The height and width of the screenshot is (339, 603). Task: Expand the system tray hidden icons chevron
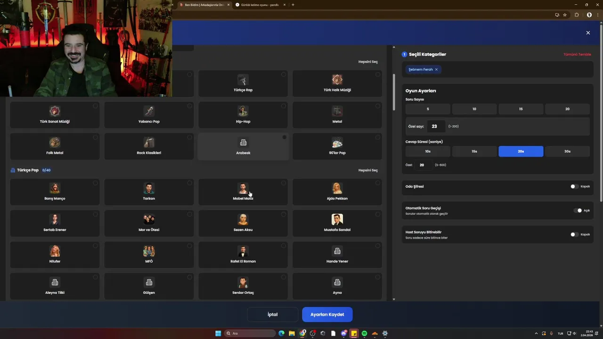pyautogui.click(x=536, y=333)
